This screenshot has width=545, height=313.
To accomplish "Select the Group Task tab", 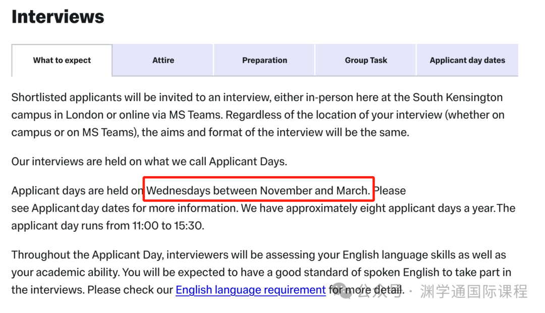I will 366,60.
